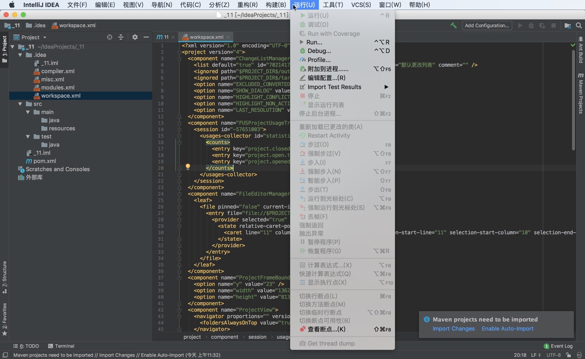Switch to the workspace.xml tab
The width and height of the screenshot is (585, 359).
tap(206, 37)
